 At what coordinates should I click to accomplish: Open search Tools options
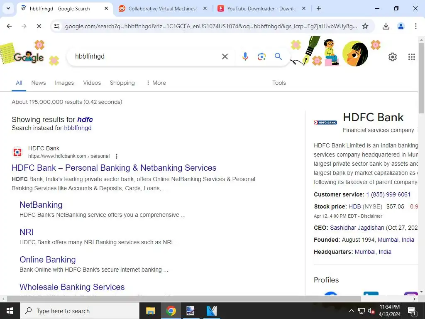[279, 83]
